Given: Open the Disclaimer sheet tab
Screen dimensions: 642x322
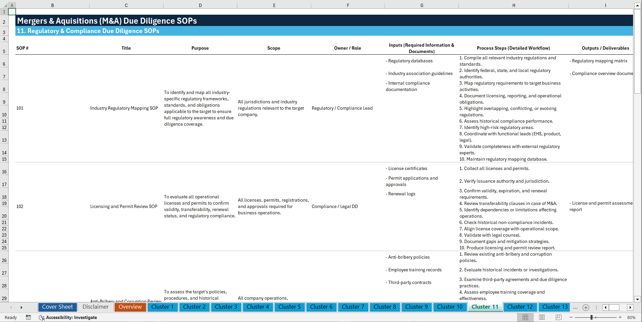Looking at the screenshot, I should pyautogui.click(x=96, y=307).
